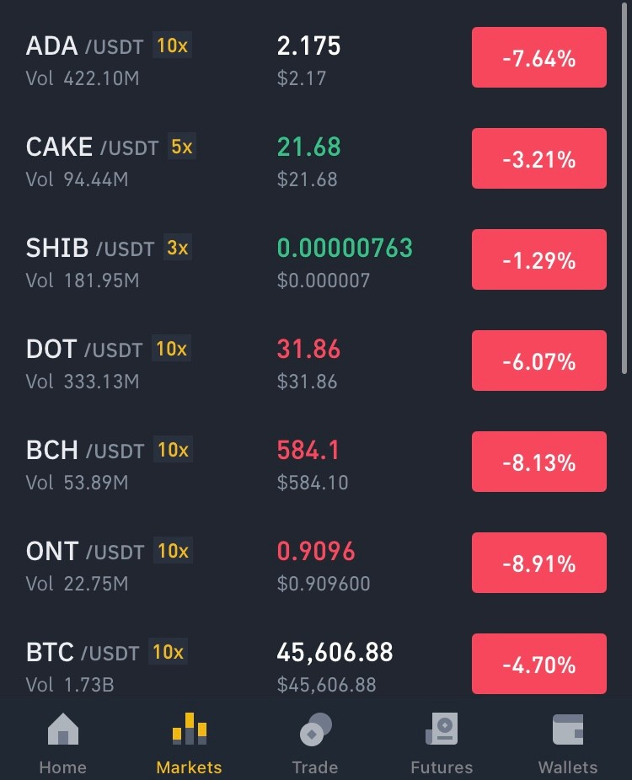This screenshot has height=780, width=632.
Task: Open the Wallets icon
Action: coord(568,729)
